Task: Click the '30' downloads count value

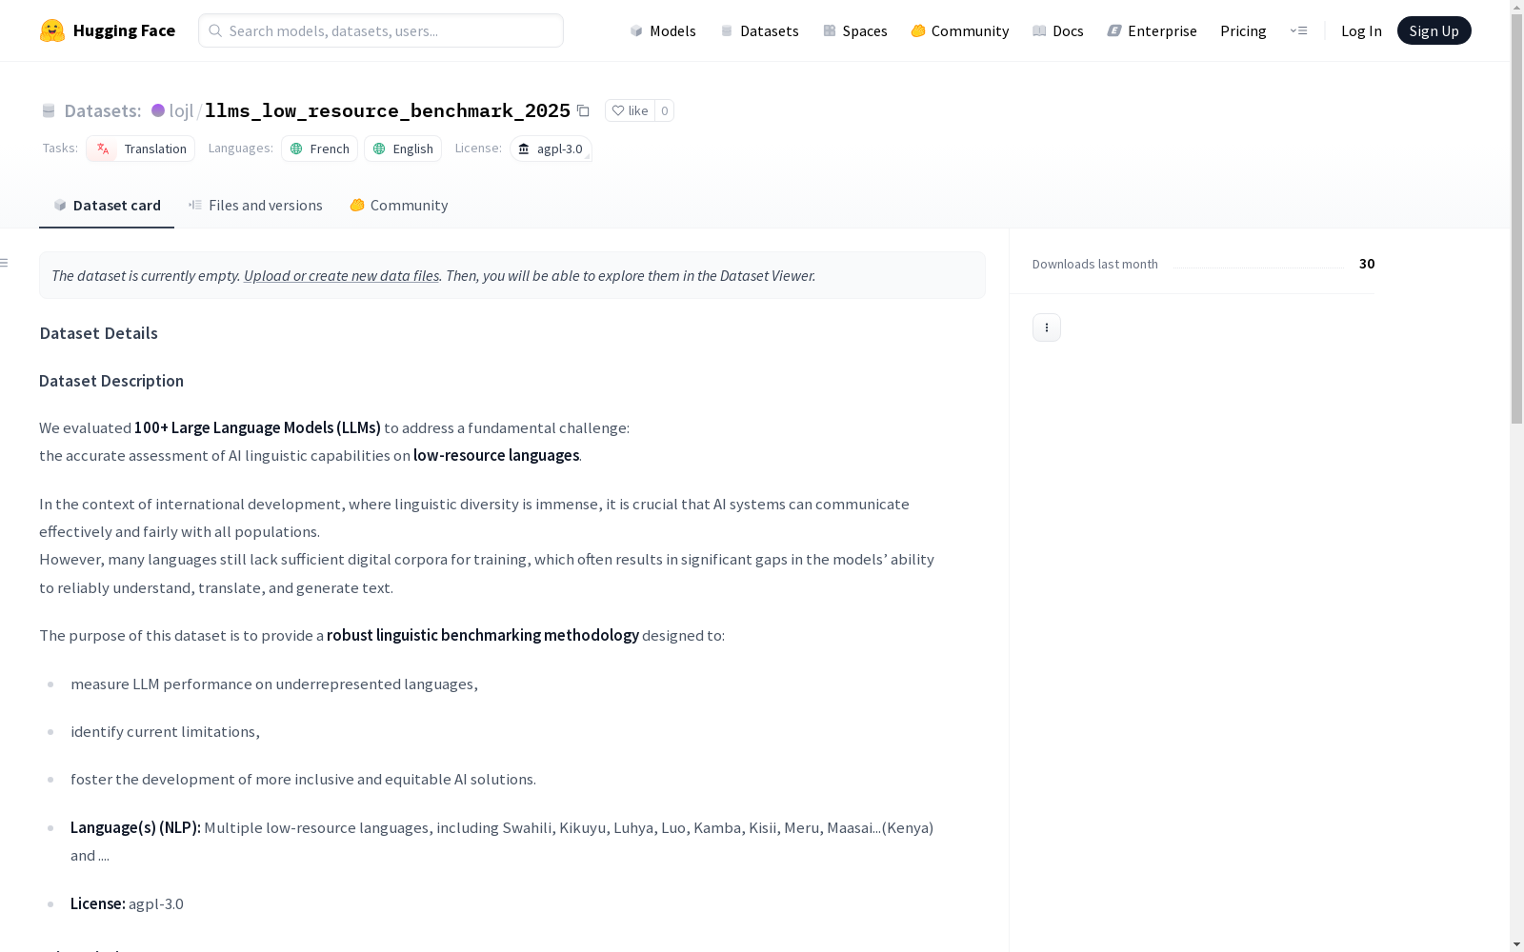Action: coord(1367,264)
